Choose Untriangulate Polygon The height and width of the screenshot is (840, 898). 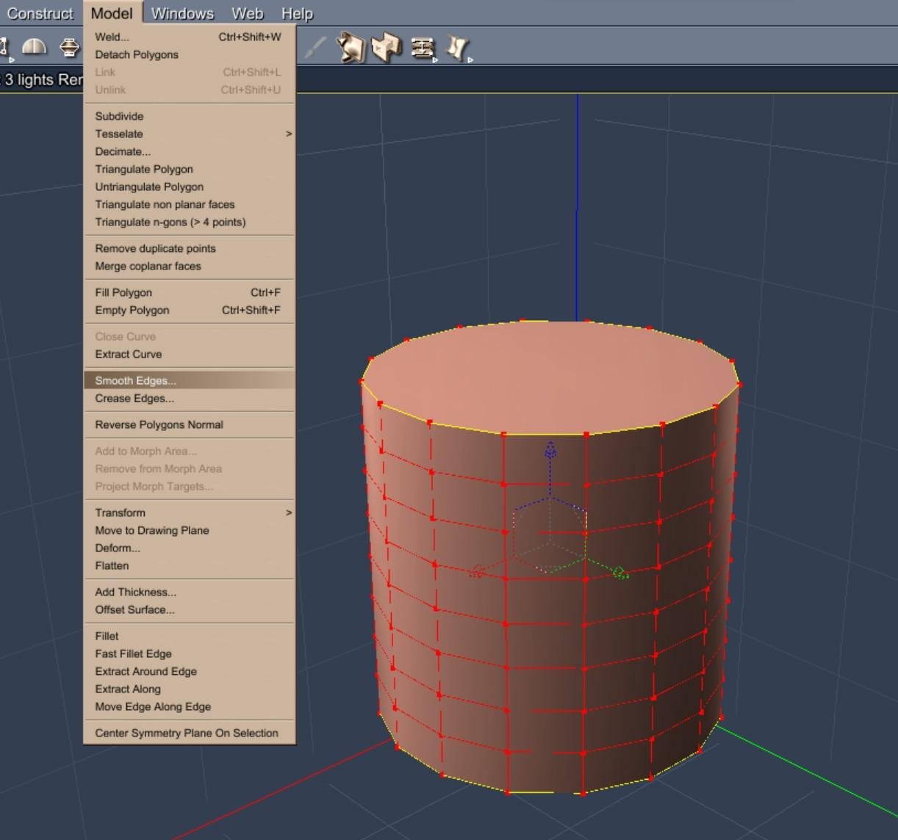point(190,187)
